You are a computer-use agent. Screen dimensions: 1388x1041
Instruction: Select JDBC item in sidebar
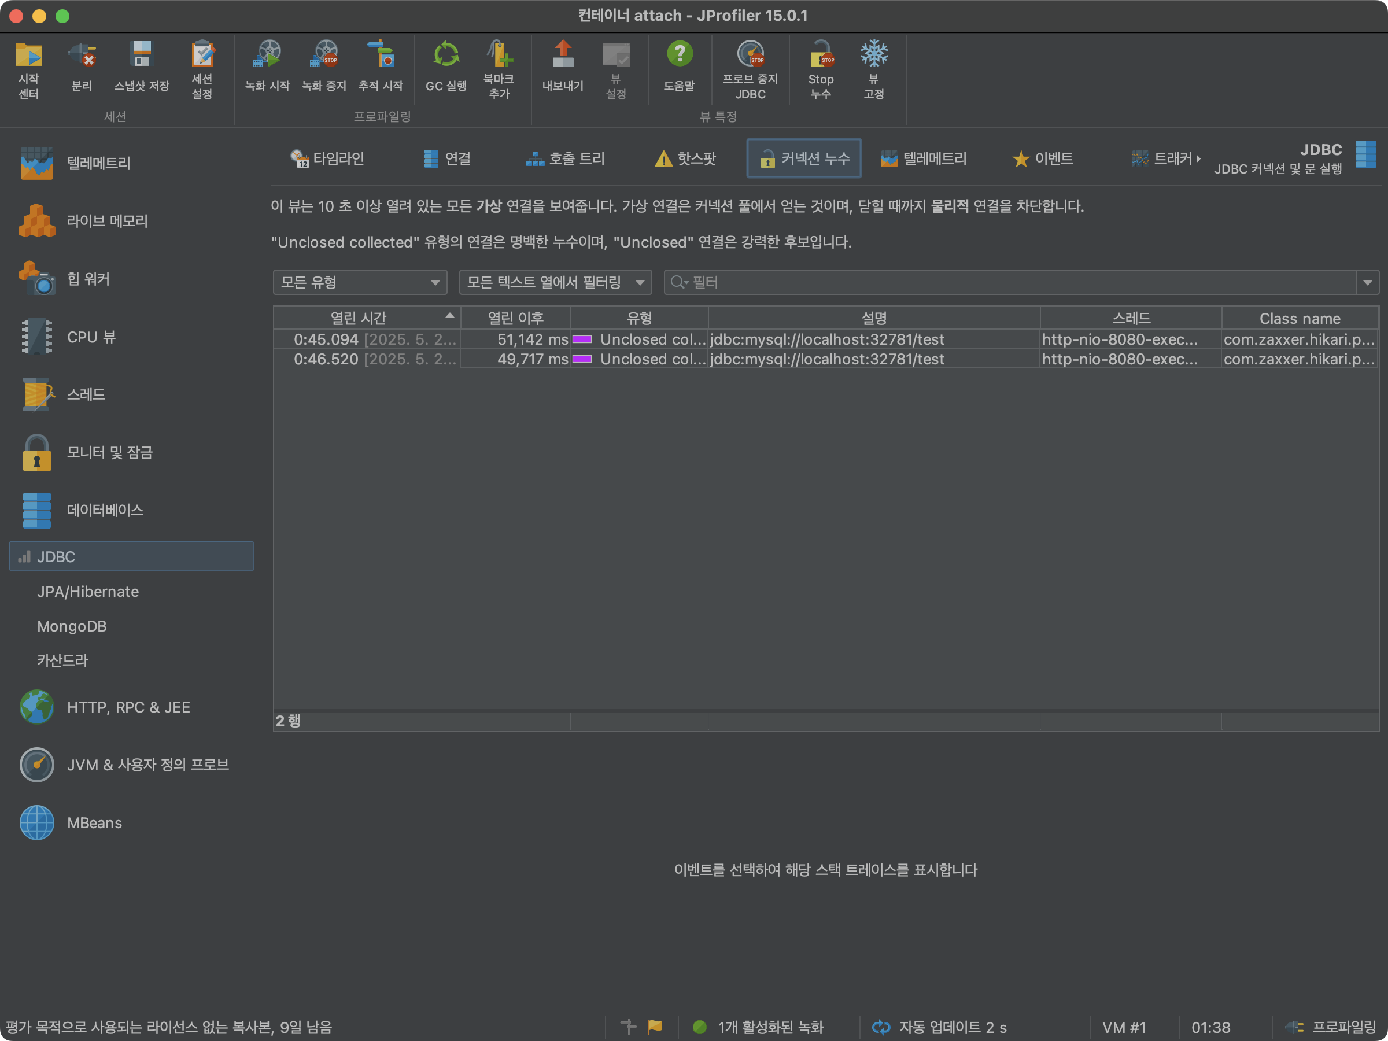click(132, 556)
